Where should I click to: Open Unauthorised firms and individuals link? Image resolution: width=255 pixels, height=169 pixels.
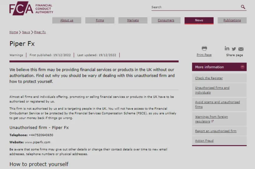coord(212,90)
